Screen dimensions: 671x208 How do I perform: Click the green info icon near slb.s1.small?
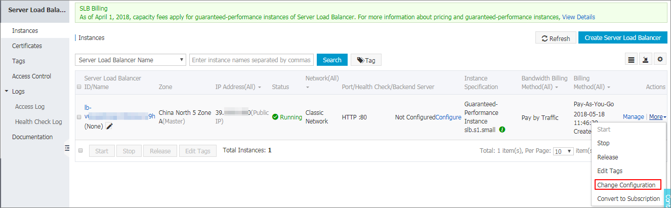pos(502,130)
